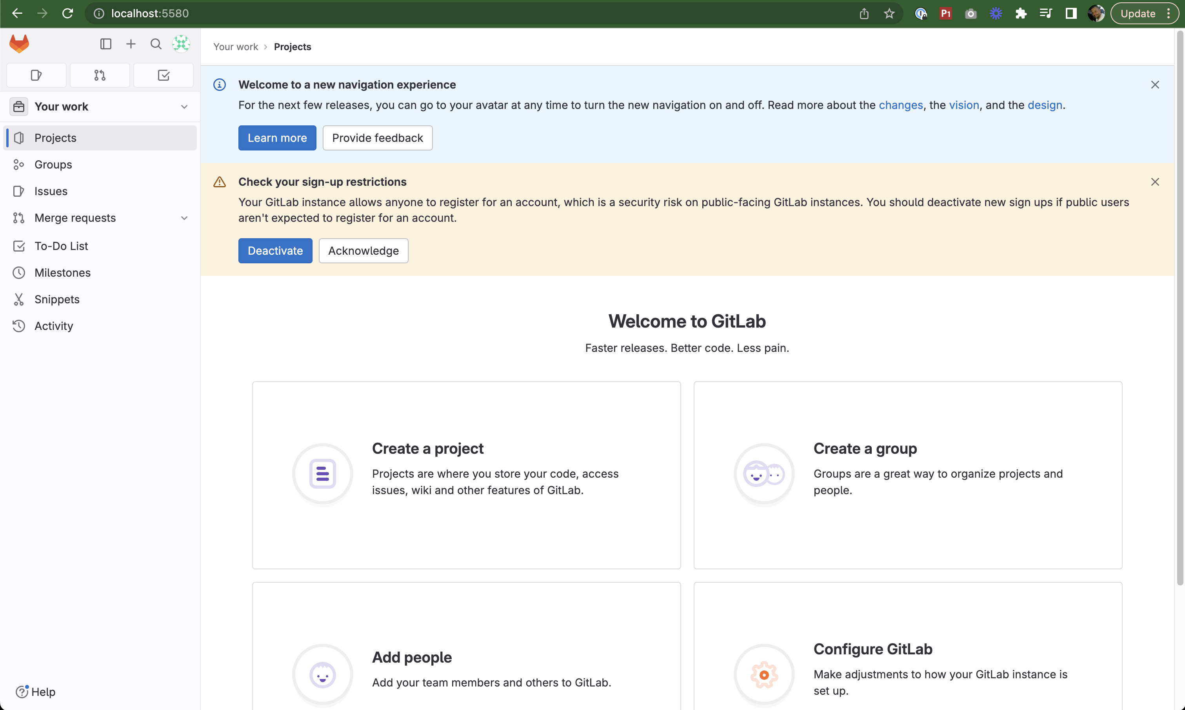
Task: Click the site info icon in address bar
Action: [x=99, y=13]
